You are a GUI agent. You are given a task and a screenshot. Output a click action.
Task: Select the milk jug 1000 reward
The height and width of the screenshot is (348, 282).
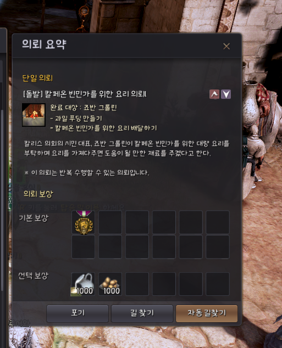pos(84,284)
